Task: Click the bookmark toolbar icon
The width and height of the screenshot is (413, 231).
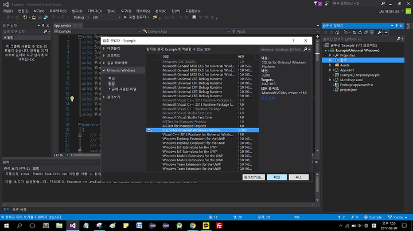Action: click(194, 17)
